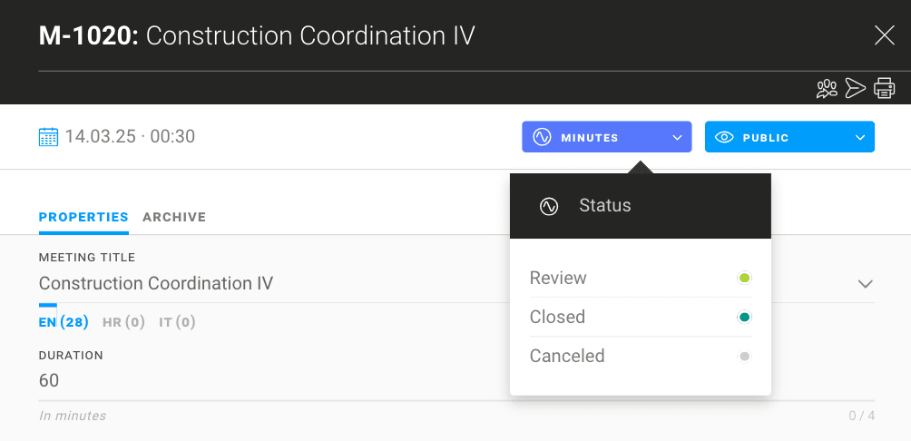The width and height of the screenshot is (911, 441).
Task: Click the calendar icon beside the date
Action: [48, 137]
